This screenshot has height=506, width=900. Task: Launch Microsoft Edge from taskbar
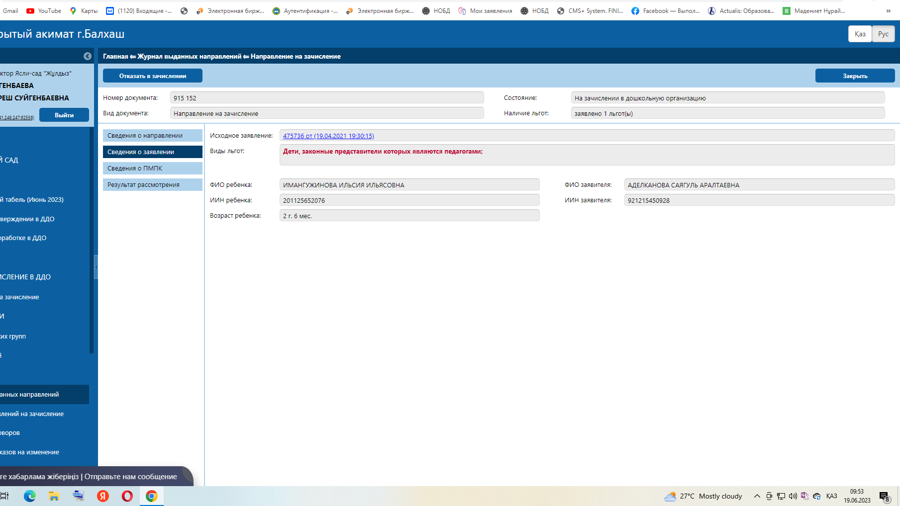[30, 496]
